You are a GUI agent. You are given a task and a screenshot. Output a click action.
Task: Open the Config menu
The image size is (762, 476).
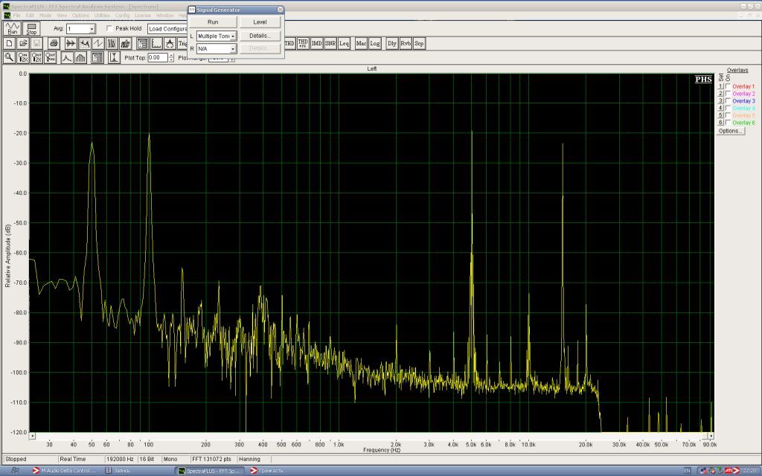(x=123, y=16)
